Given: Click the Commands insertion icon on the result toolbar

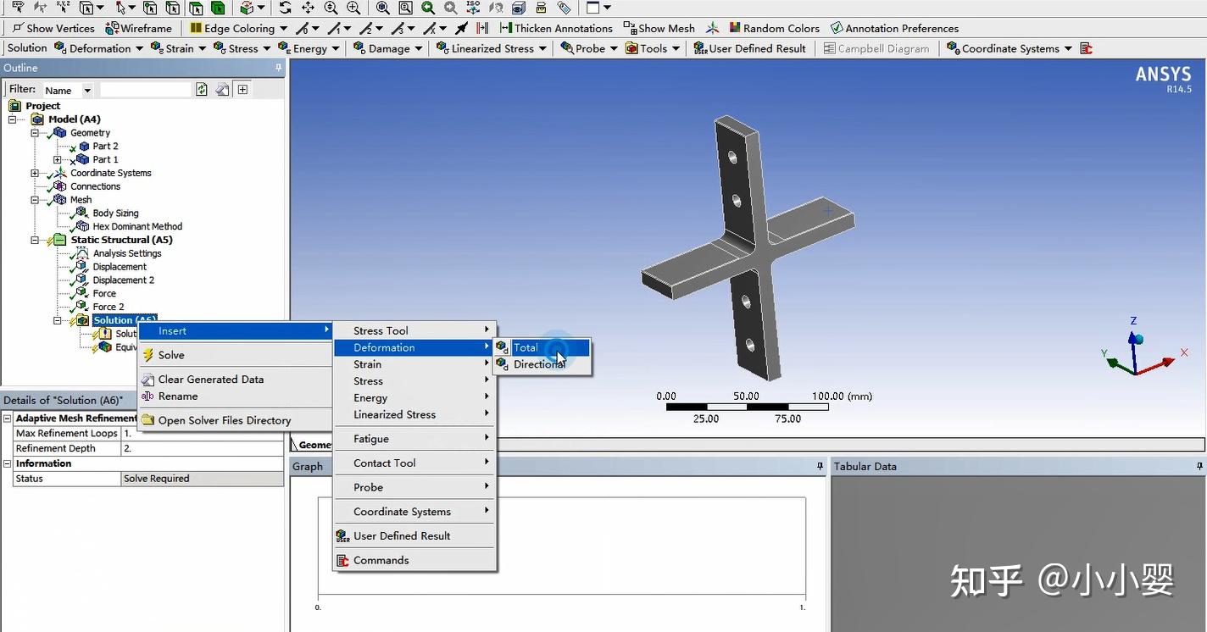Looking at the screenshot, I should tap(1086, 48).
